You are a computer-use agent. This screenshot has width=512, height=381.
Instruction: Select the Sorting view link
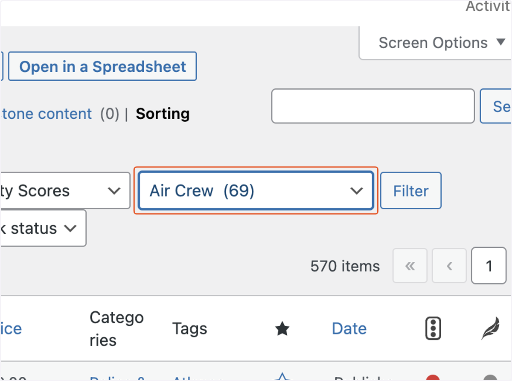point(163,114)
